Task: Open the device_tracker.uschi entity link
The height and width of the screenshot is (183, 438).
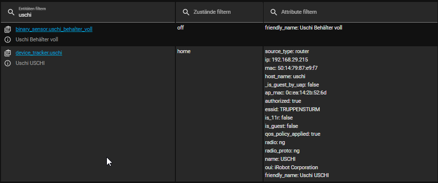Action: (39, 53)
